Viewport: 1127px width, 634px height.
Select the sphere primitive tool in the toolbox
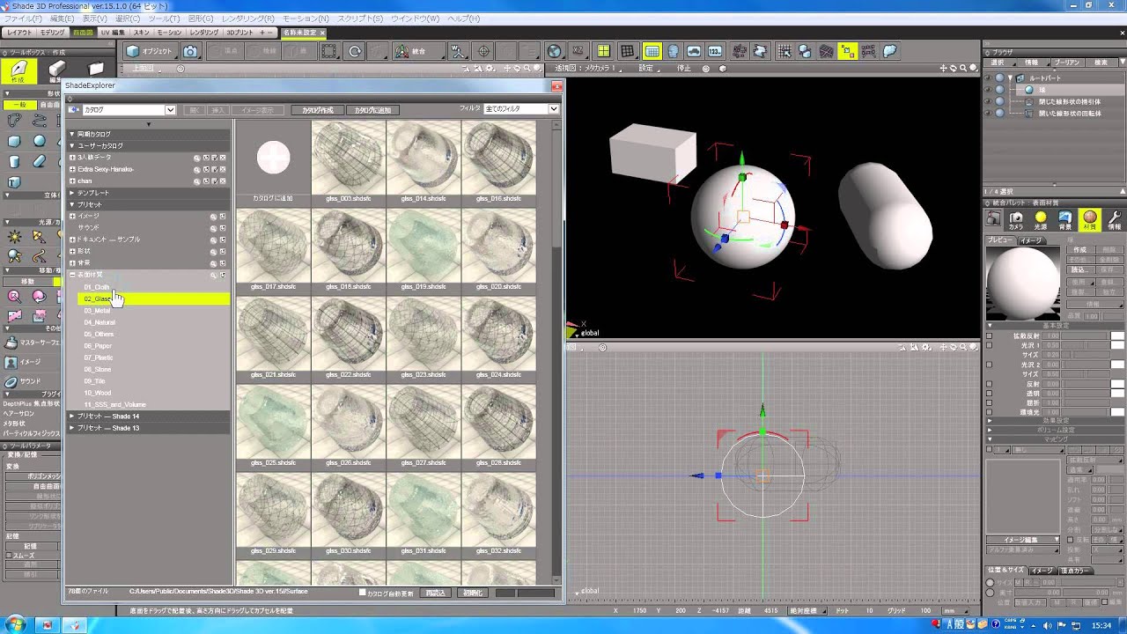[x=39, y=141]
